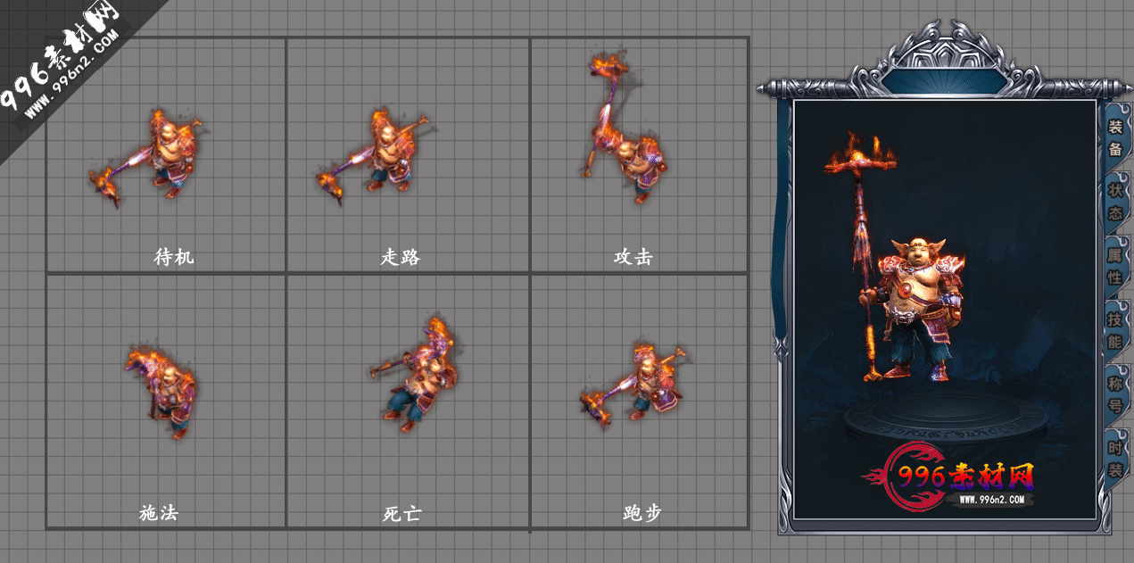Image resolution: width=1134 pixels, height=563 pixels.
Task: Click the 施法 label text
Action: coord(160,513)
